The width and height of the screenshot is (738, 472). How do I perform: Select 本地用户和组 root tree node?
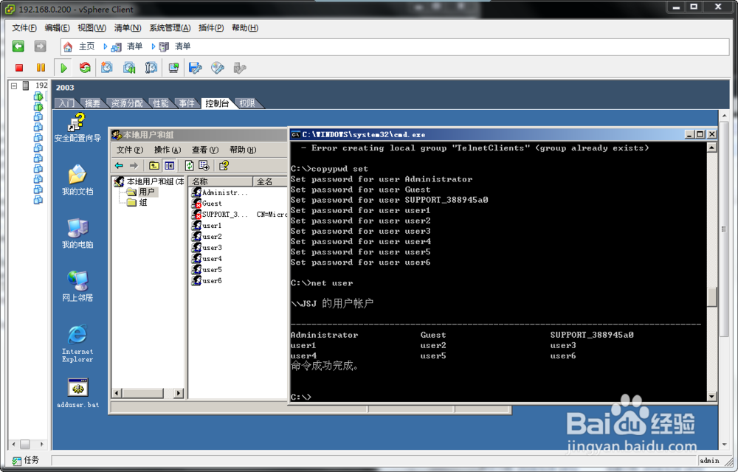[150, 181]
